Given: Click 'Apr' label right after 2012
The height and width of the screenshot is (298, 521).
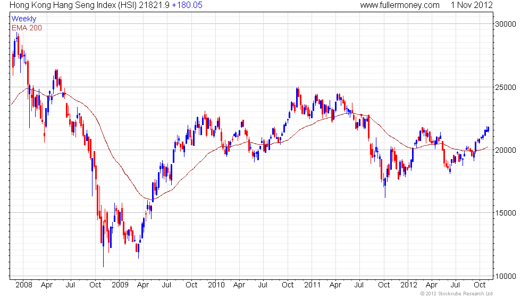Looking at the screenshot, I should [432, 285].
